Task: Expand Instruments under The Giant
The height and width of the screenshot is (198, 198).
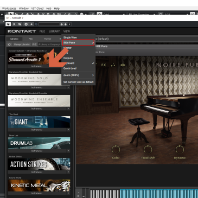Action: click(39, 130)
